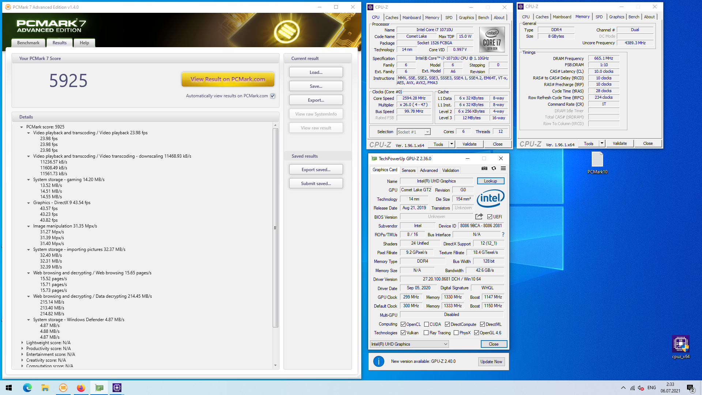Toggle automatically view results on PCMark.com
702x395 pixels.
(272, 96)
